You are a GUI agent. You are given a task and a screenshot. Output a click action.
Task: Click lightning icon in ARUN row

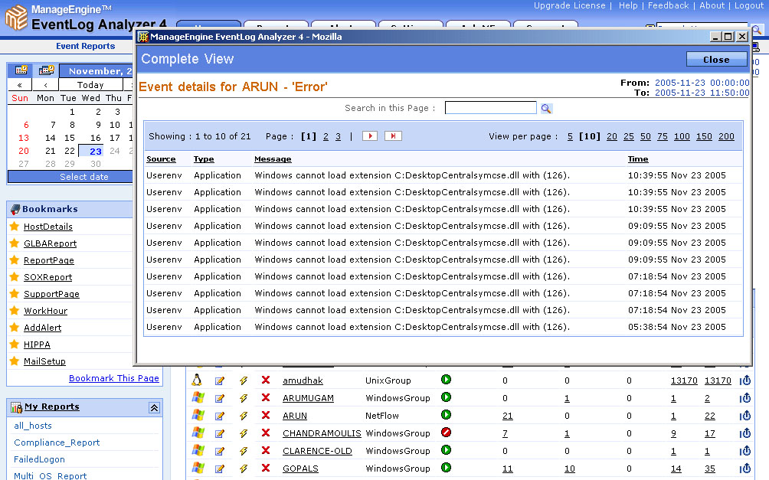(244, 416)
